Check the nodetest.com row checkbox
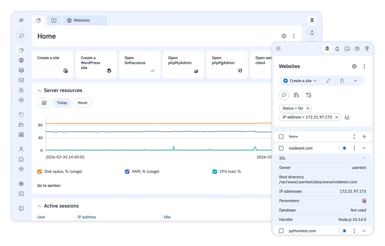 click(x=281, y=148)
